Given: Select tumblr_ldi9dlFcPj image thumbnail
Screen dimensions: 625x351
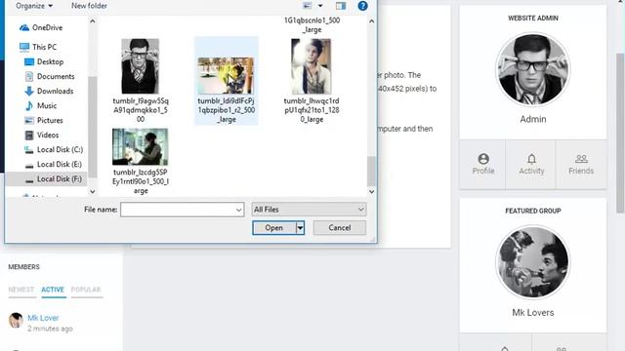Looking at the screenshot, I should tap(226, 76).
